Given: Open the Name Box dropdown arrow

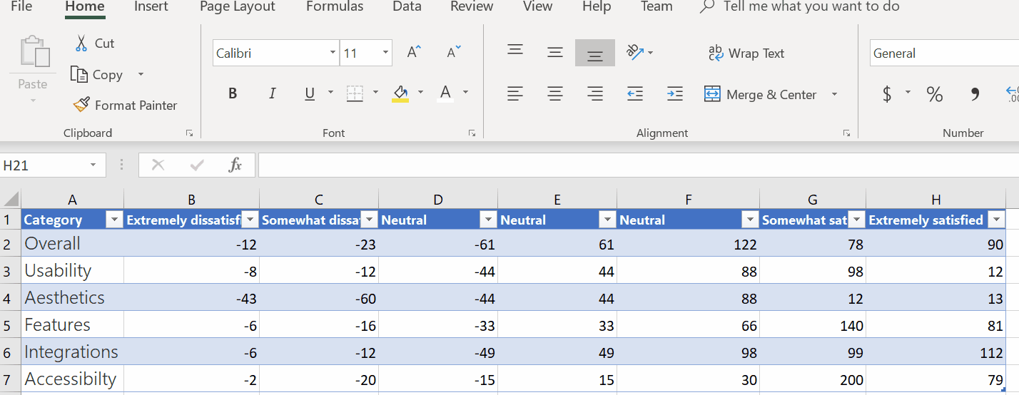Looking at the screenshot, I should pyautogui.click(x=93, y=165).
